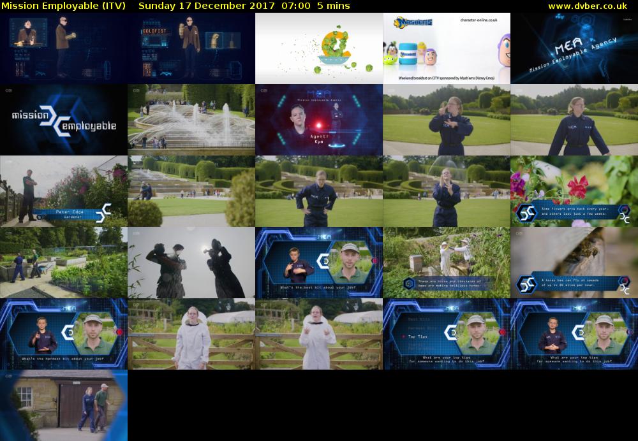Screen dimensions: 638x441
Task: Open the water fountain garden thumbnail
Action: pos(191,120)
